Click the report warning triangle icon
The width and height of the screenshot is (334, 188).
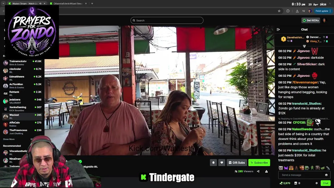pyautogui.click(x=266, y=171)
